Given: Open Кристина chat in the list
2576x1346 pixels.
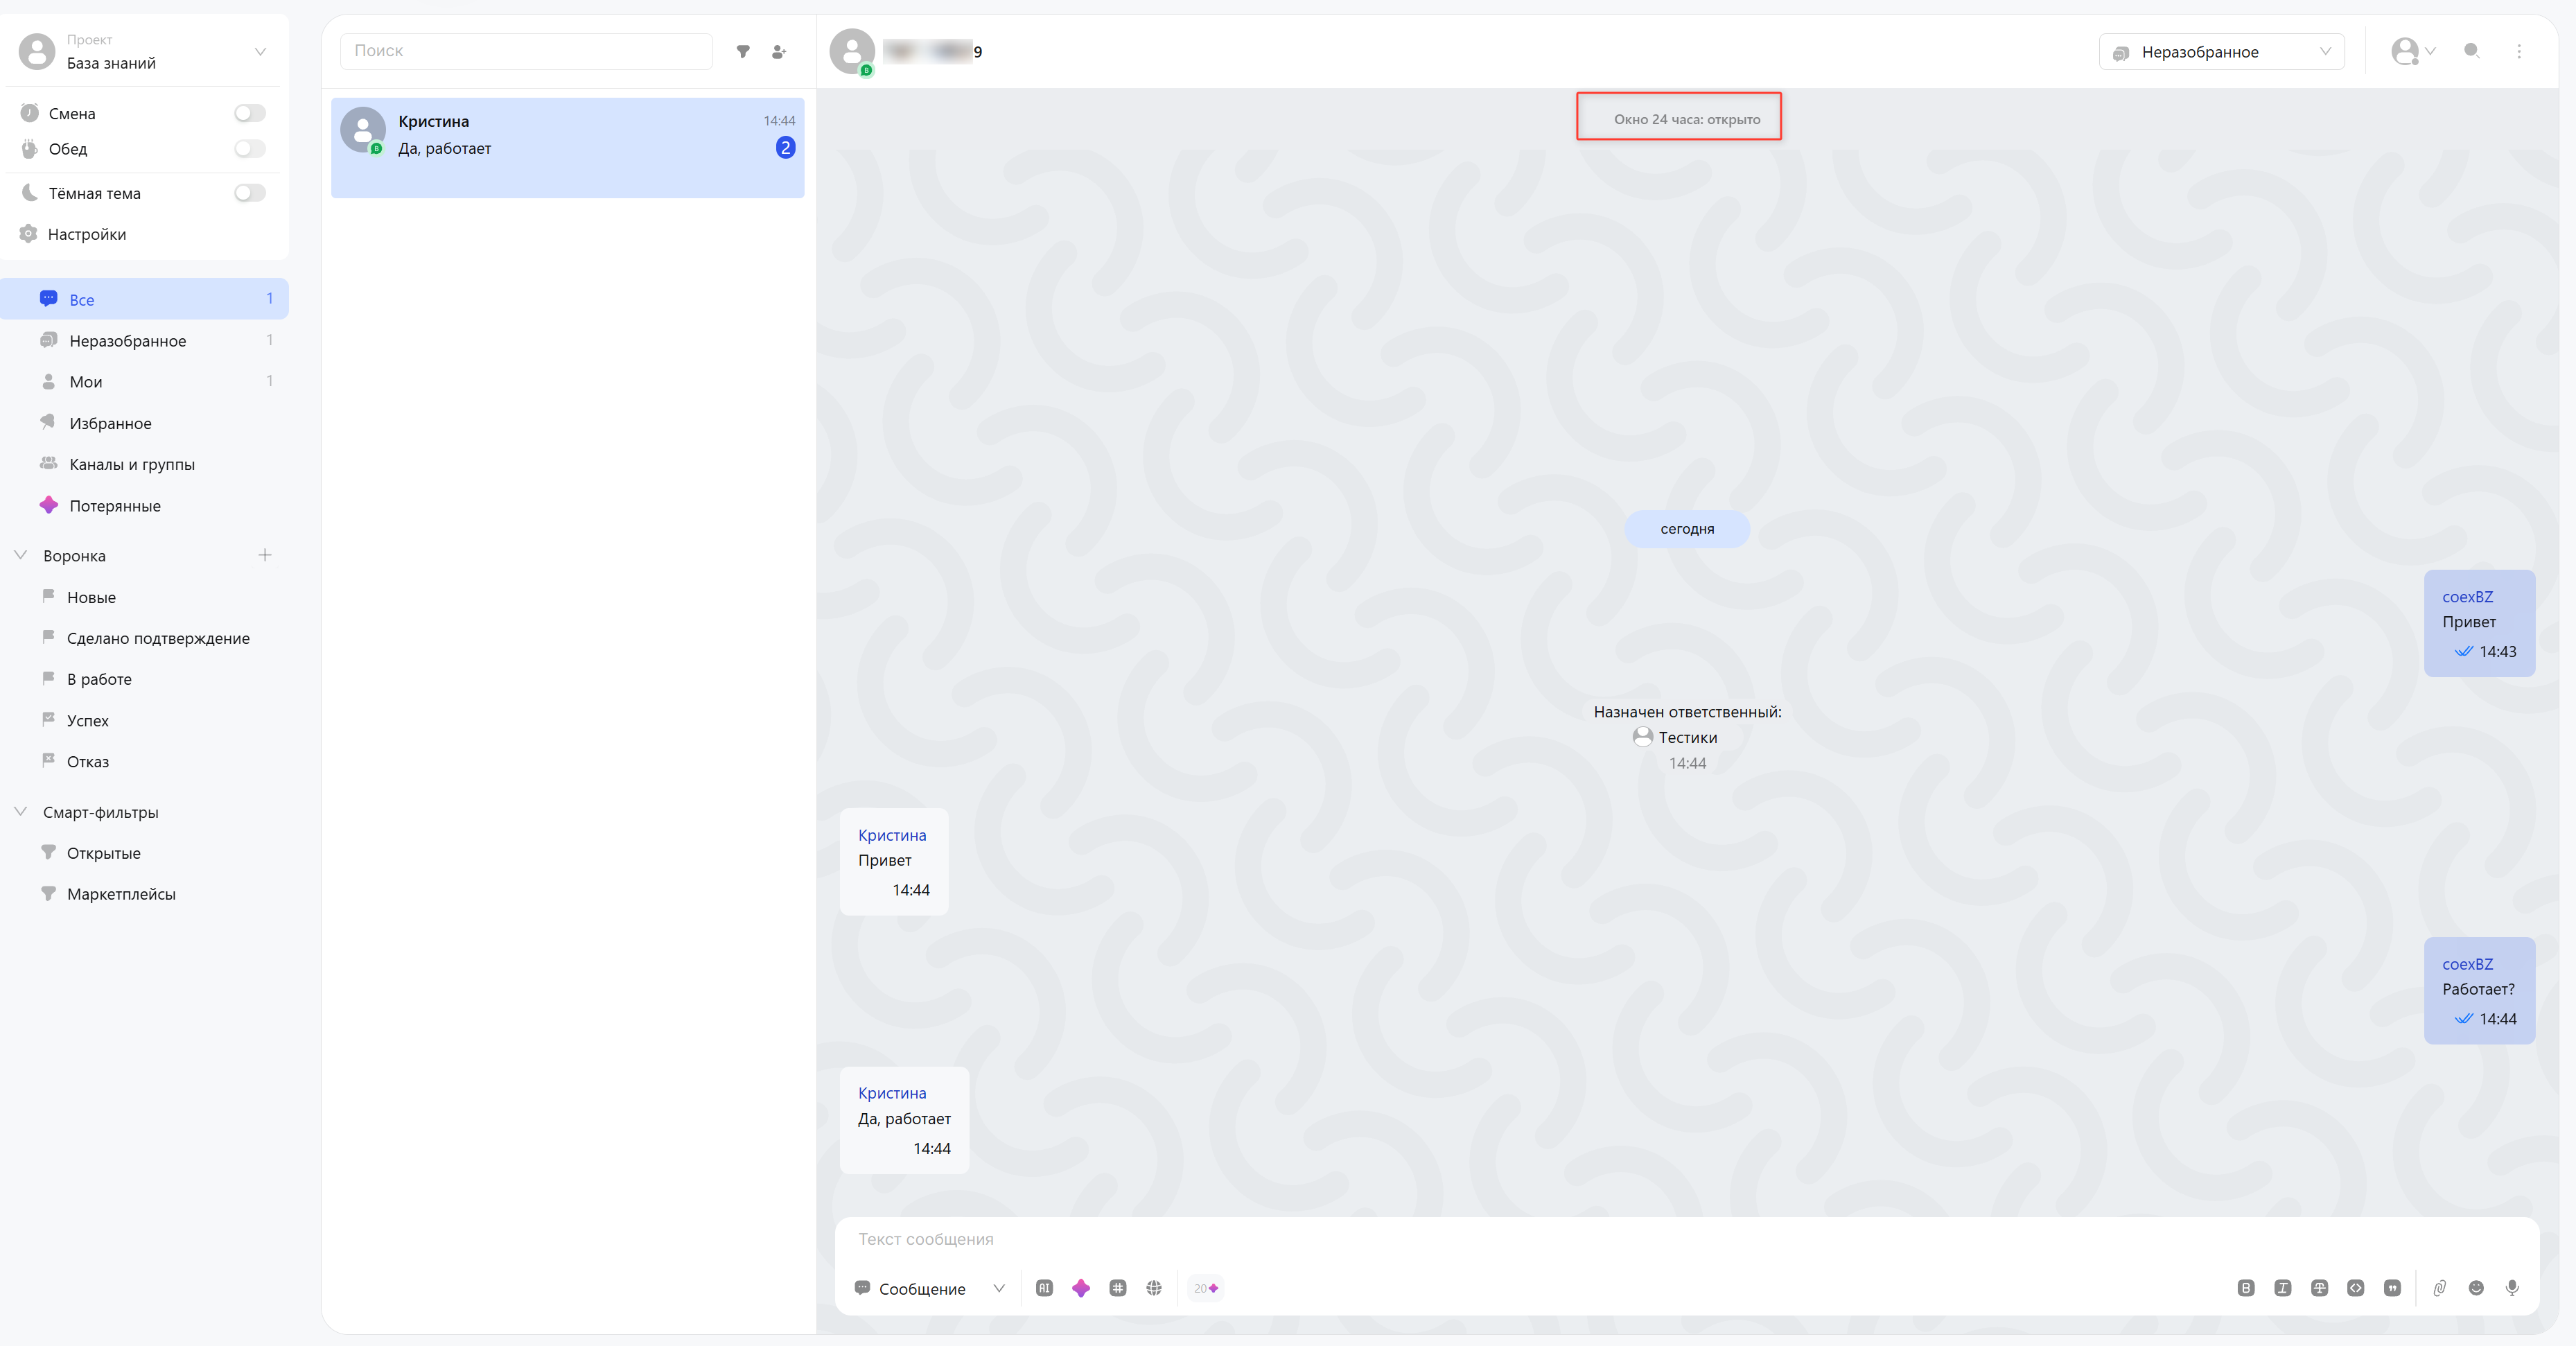Looking at the screenshot, I should [x=567, y=147].
